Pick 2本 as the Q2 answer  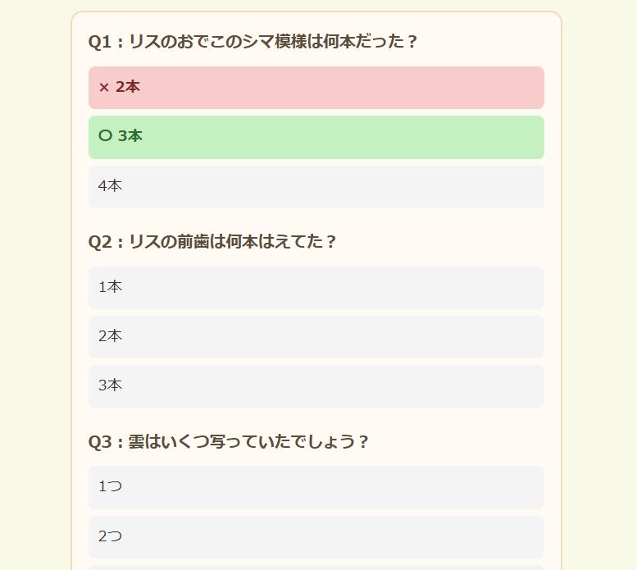pyautogui.click(x=316, y=337)
